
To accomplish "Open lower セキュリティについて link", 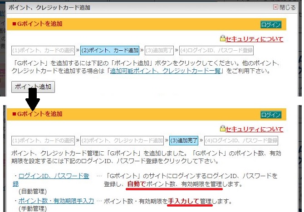I will pos(254,129).
